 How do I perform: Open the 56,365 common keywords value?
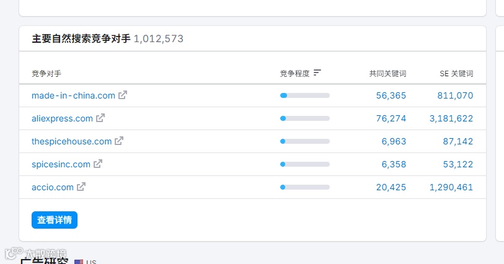pos(391,95)
